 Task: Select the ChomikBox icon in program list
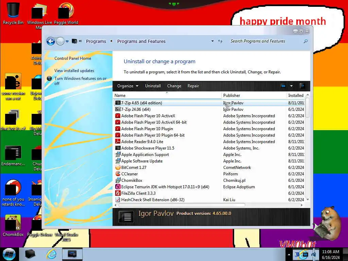point(118,180)
